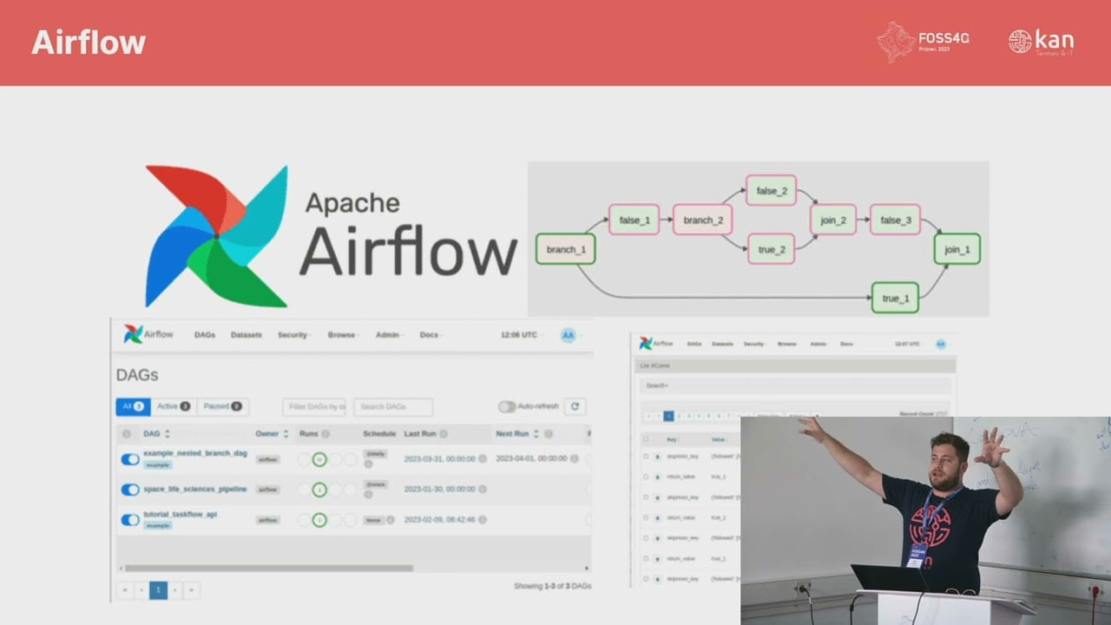
Task: Click the join_2 node in the graph
Action: point(833,220)
